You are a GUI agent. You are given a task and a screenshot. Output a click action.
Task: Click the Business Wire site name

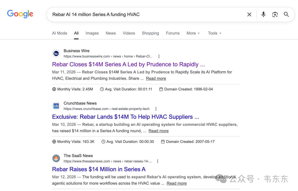(x=76, y=51)
